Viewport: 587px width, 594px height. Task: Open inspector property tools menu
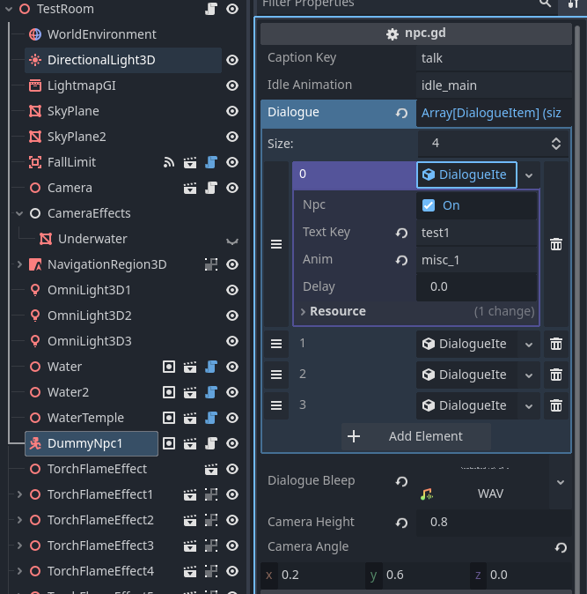point(573,4)
